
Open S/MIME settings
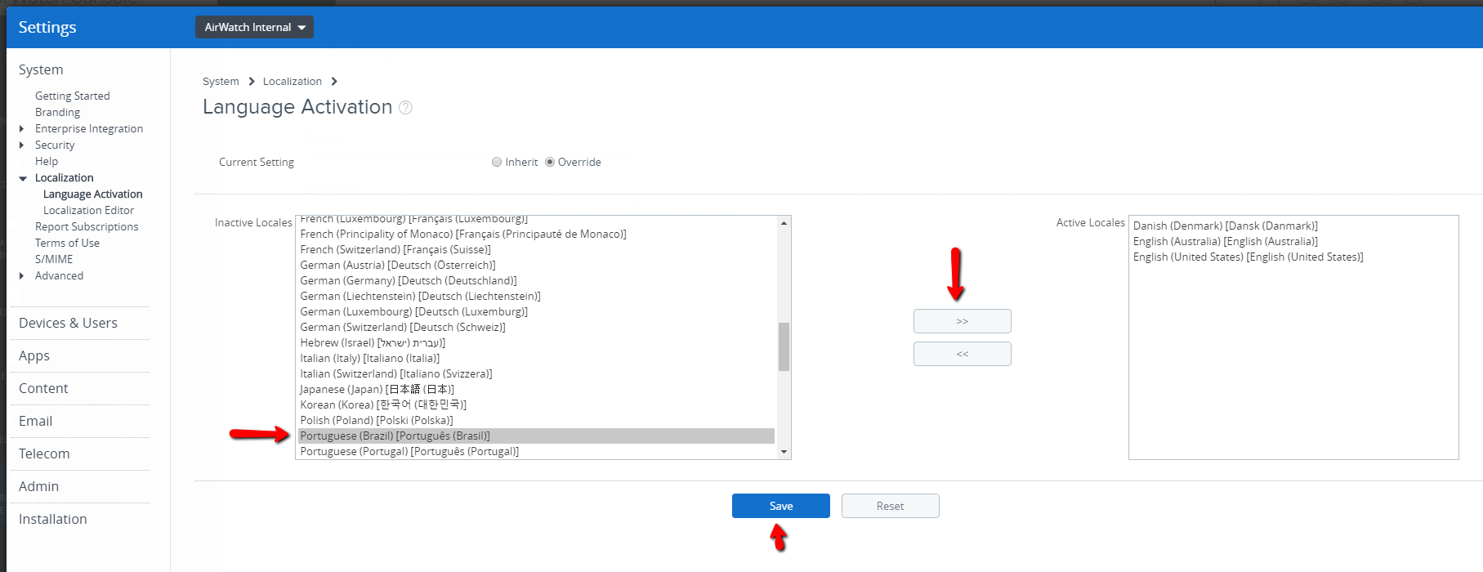[x=54, y=259]
